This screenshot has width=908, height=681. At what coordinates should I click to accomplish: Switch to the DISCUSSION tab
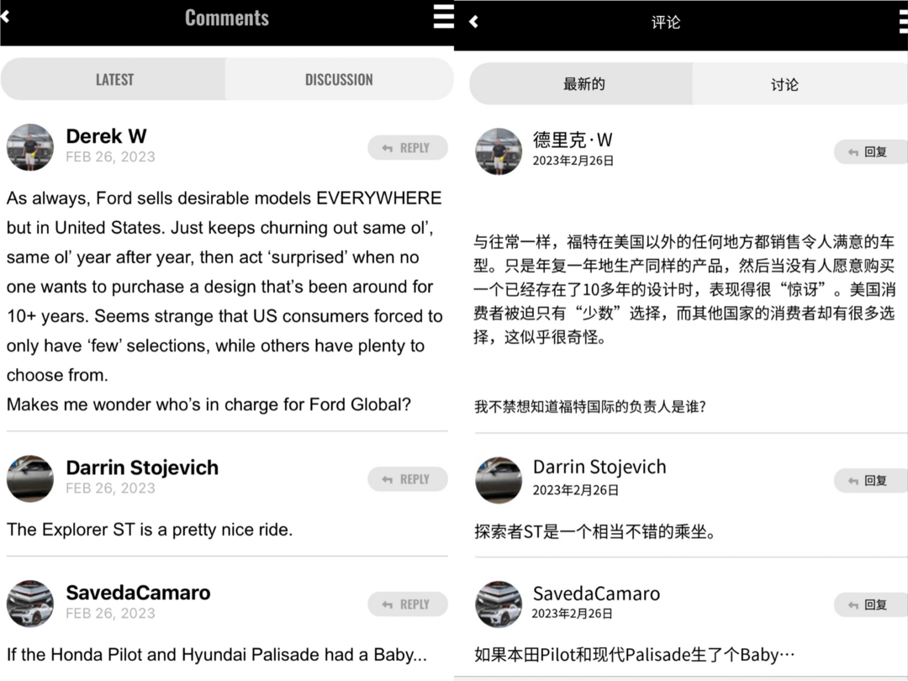coord(340,79)
